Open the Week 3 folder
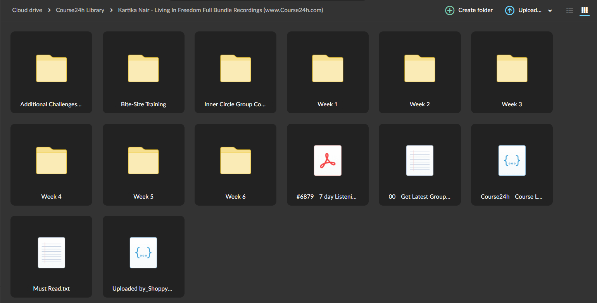The width and height of the screenshot is (597, 303). click(x=512, y=72)
